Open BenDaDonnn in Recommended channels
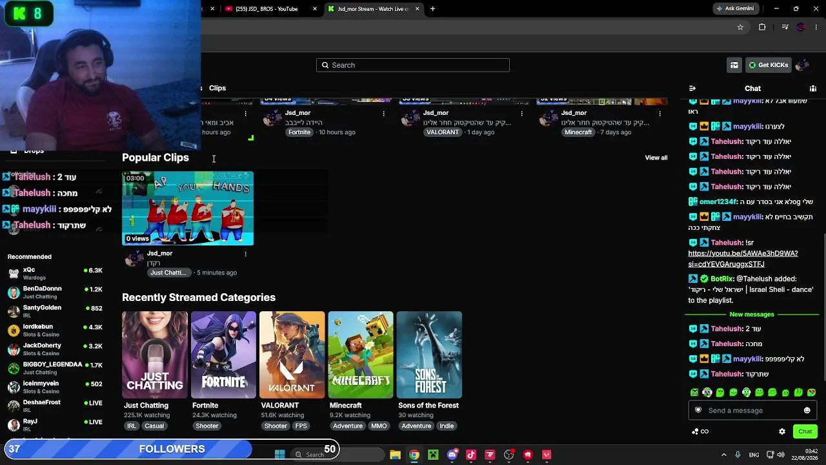Image resolution: width=826 pixels, height=465 pixels. pyautogui.click(x=55, y=292)
